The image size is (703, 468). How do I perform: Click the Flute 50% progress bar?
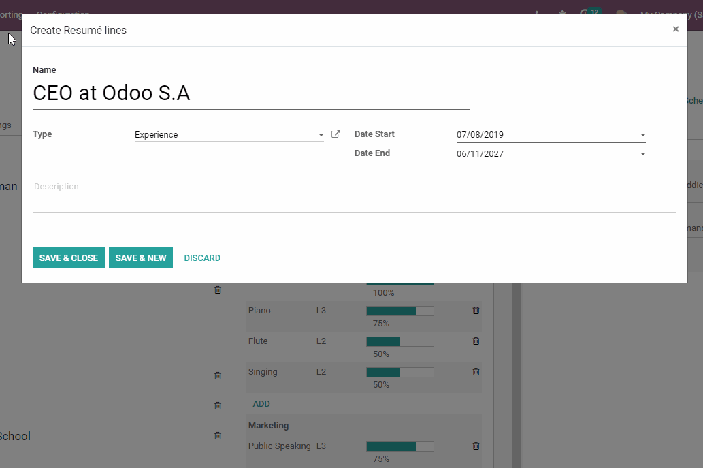pyautogui.click(x=400, y=341)
